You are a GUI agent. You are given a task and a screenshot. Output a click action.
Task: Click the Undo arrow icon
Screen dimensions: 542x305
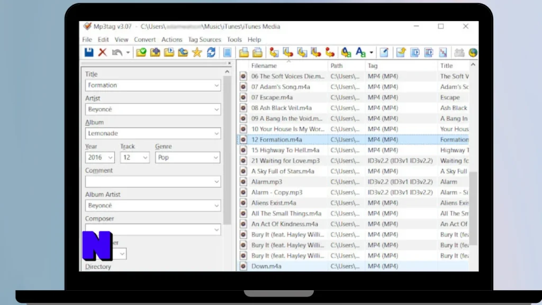[x=117, y=52]
